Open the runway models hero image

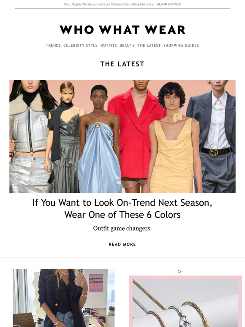click(122, 136)
